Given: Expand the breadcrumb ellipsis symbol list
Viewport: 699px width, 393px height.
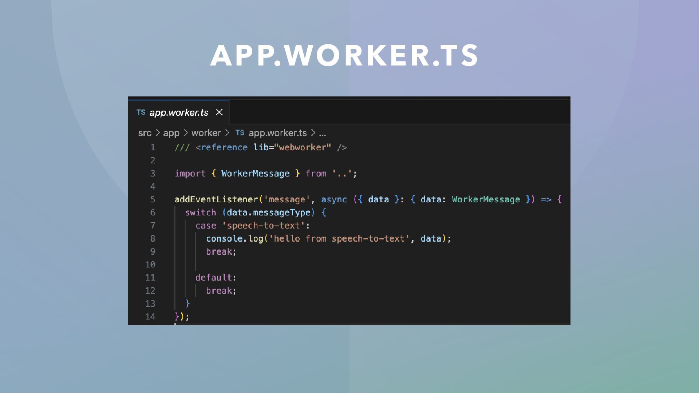Looking at the screenshot, I should pos(322,133).
